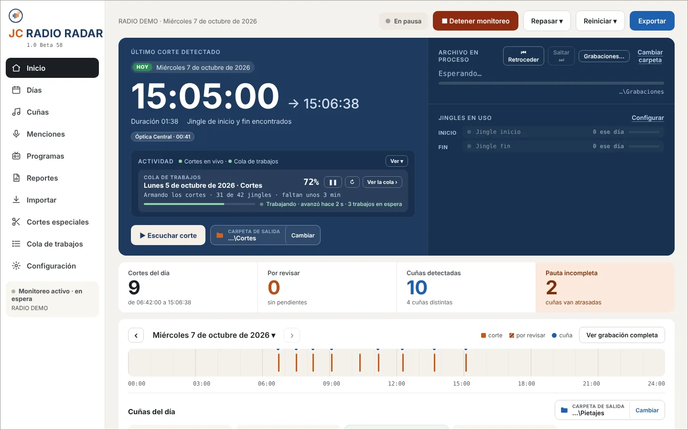Expand the Repasar dropdown
The image size is (688, 430).
pos(547,21)
